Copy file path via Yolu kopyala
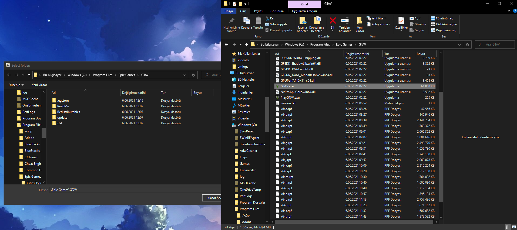 click(x=276, y=24)
